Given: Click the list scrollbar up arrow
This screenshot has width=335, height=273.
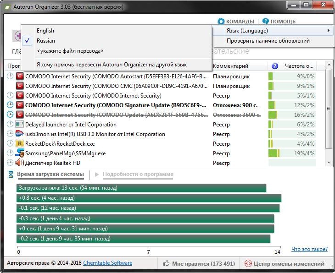Looking at the screenshot, I should pos(329,64).
